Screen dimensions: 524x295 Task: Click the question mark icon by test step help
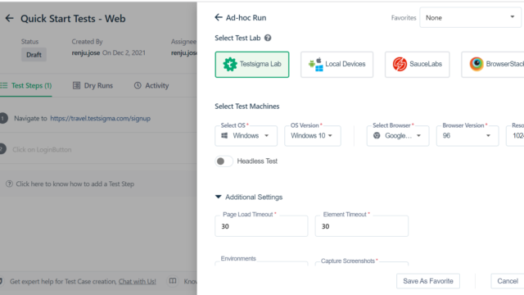pos(9,184)
